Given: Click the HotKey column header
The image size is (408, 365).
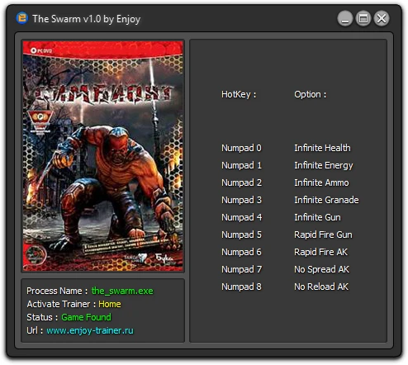Looking at the screenshot, I should (239, 94).
